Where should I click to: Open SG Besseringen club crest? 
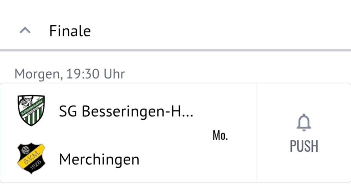tap(31, 110)
